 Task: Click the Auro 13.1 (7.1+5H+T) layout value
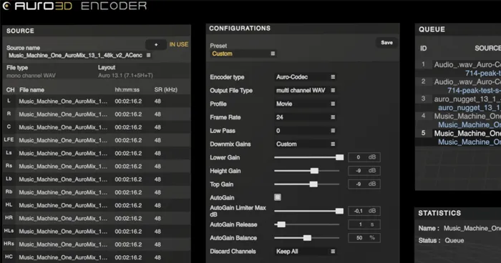[125, 75]
